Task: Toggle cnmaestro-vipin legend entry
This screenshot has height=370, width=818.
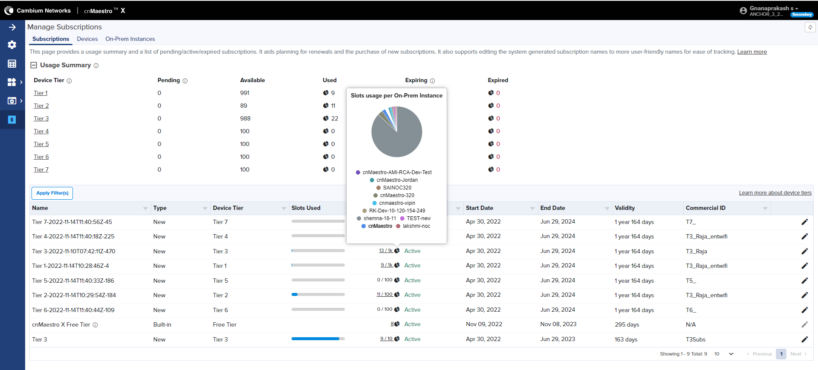Action: [x=393, y=203]
